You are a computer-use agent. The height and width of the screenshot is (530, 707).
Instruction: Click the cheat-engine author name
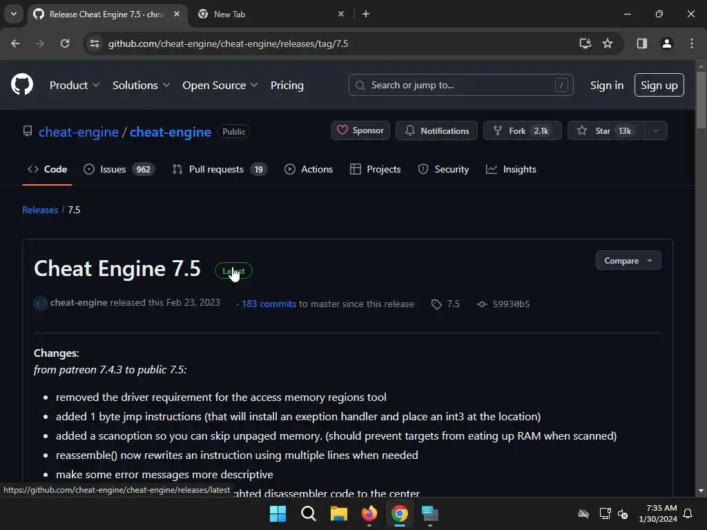coord(79,302)
